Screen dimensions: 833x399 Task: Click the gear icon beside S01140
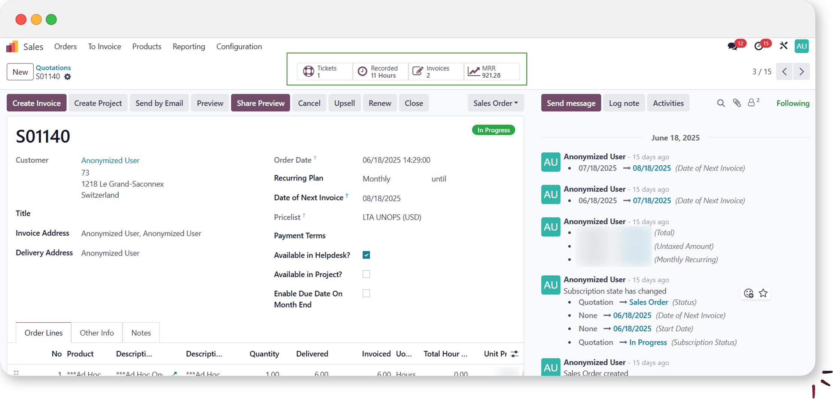point(67,77)
